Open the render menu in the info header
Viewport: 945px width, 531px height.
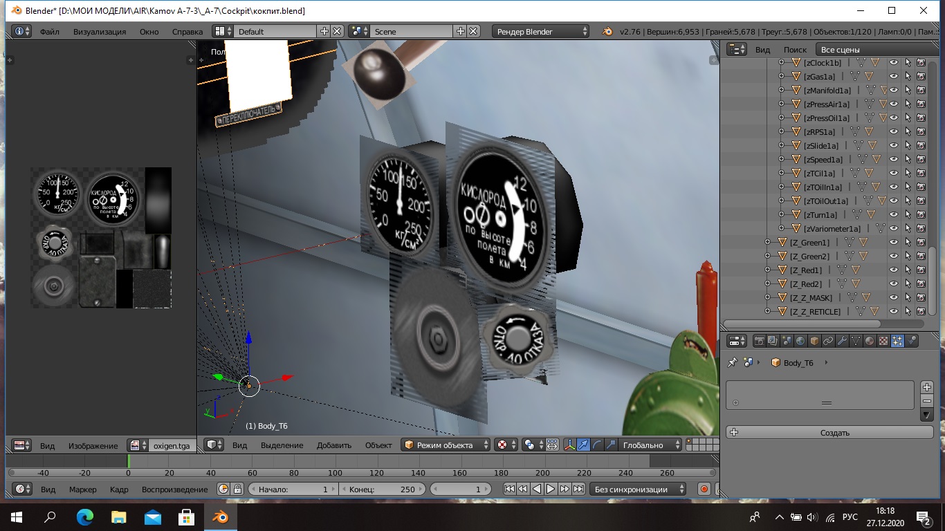pos(100,31)
